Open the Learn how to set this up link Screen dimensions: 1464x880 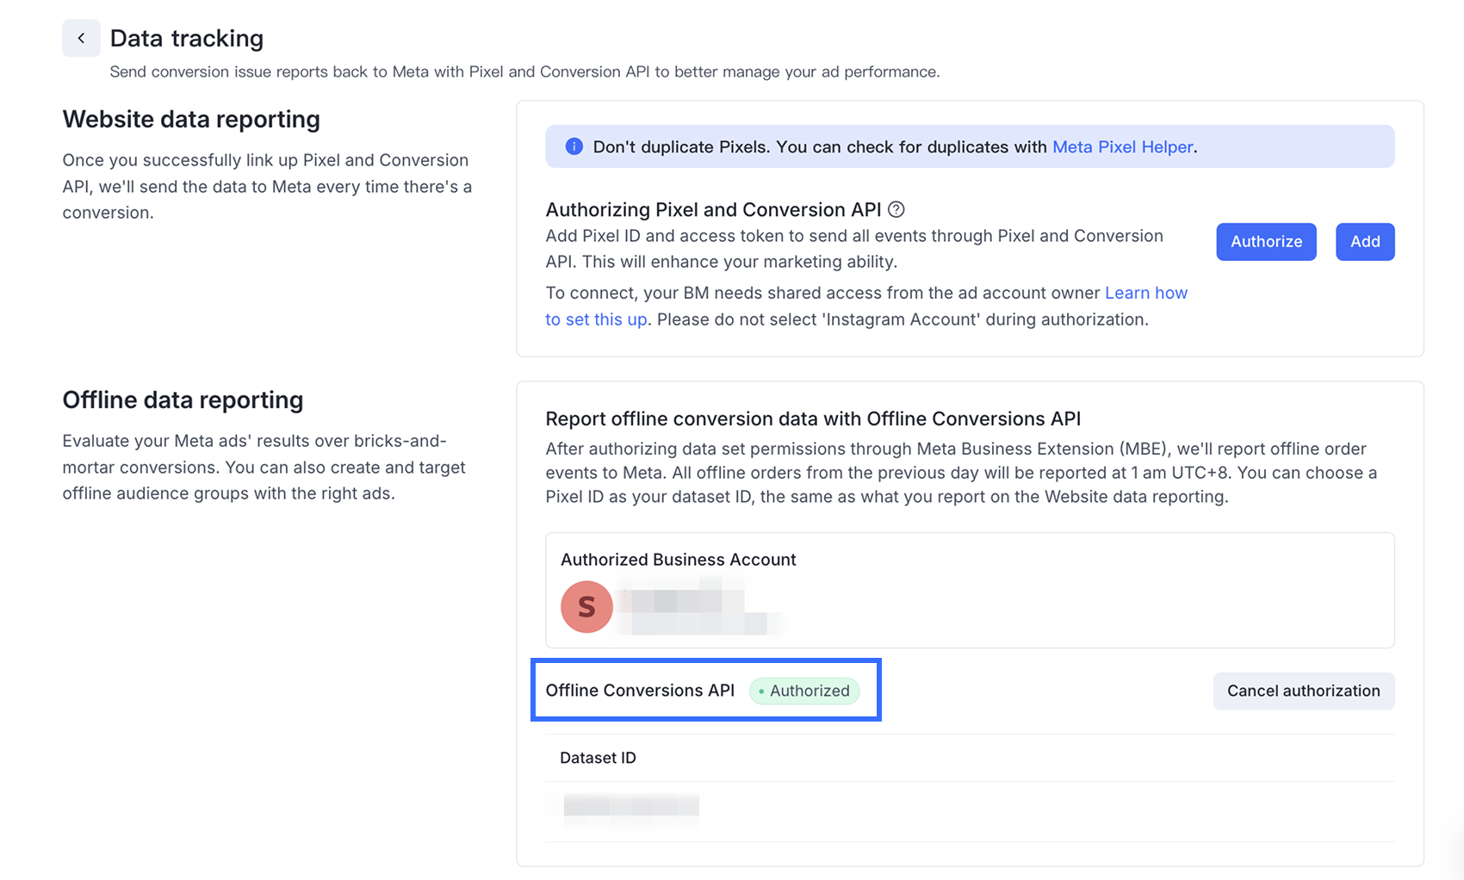coord(866,306)
